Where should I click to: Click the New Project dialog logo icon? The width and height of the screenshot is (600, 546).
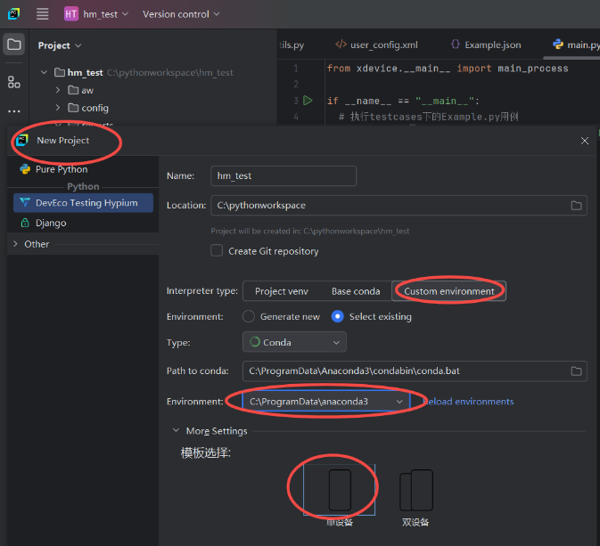point(22,141)
